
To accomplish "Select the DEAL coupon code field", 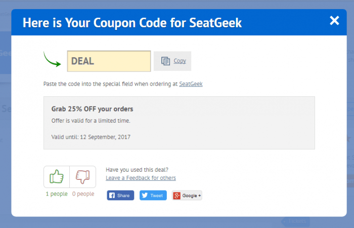I will pyautogui.click(x=109, y=61).
